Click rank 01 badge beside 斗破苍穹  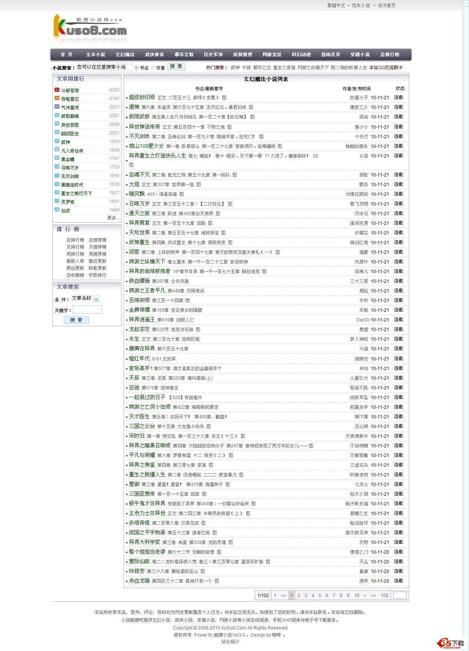[x=57, y=90]
